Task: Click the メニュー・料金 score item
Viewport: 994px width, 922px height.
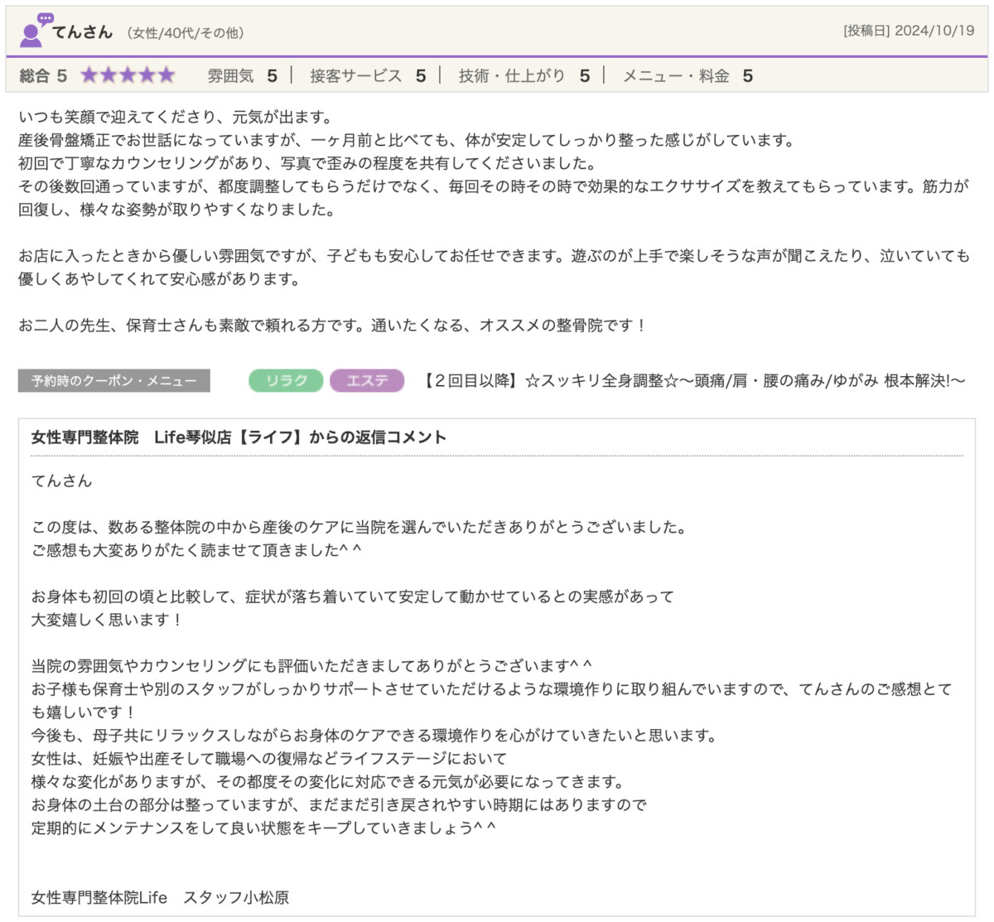Action: pyautogui.click(x=687, y=76)
